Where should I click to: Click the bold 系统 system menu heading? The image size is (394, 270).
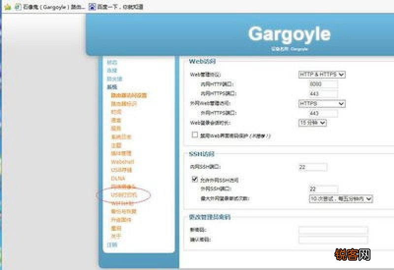pyautogui.click(x=112, y=87)
